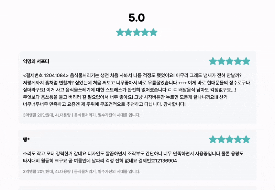This screenshot has height=190, width=275.
Task: Click last star of 익명의 서포터's review
Action: point(246,61)
